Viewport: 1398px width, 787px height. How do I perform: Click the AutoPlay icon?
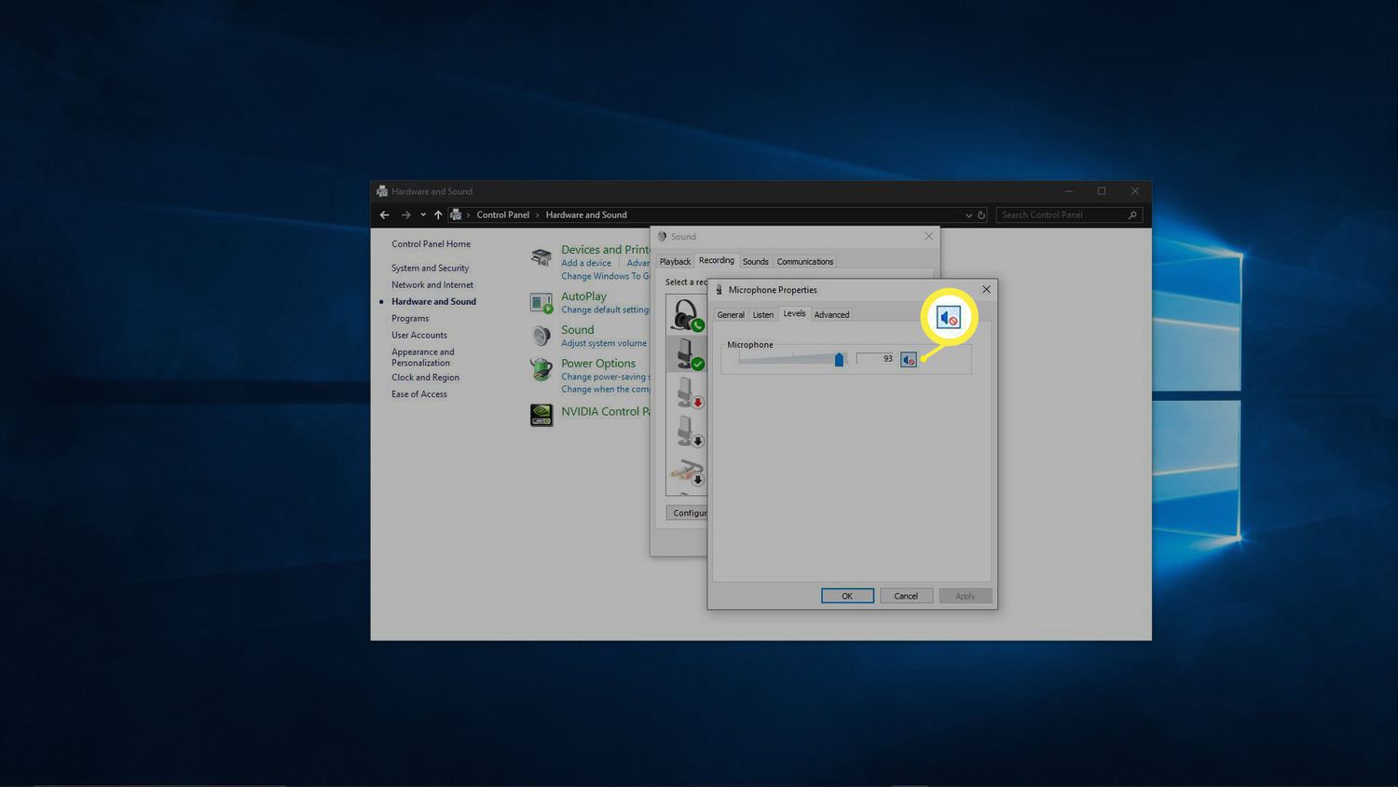(541, 303)
